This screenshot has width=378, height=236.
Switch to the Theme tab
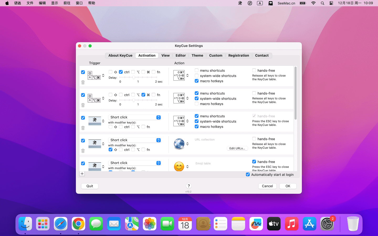point(197,56)
